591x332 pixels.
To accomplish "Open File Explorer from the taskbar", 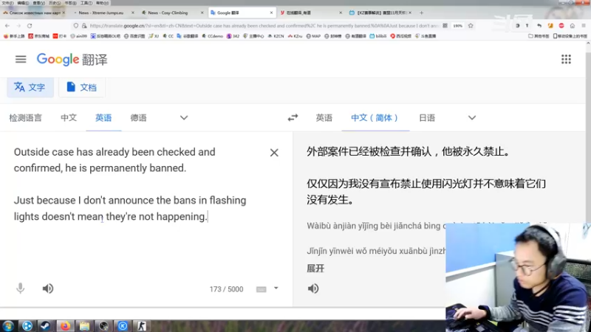I will 84,326.
